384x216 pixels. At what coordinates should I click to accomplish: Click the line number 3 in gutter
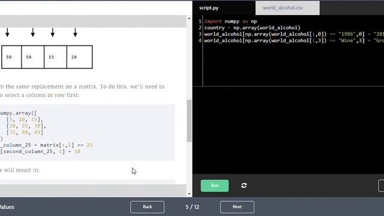200,34
